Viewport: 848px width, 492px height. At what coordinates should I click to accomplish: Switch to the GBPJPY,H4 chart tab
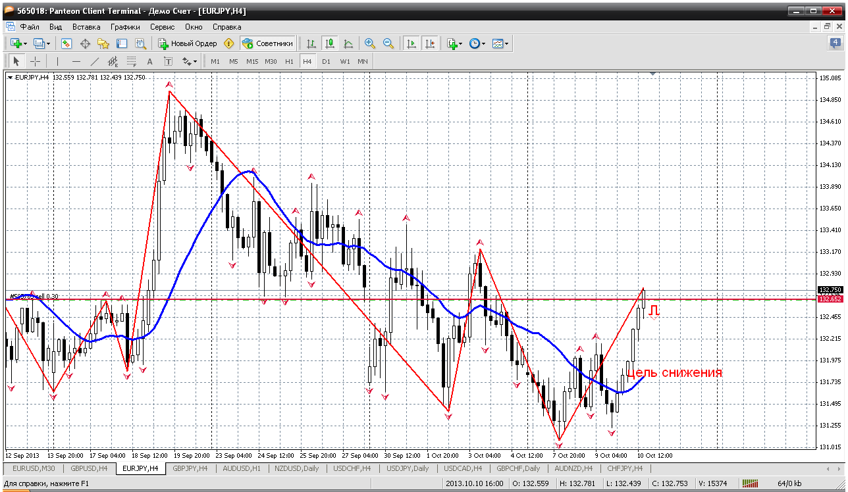190,468
